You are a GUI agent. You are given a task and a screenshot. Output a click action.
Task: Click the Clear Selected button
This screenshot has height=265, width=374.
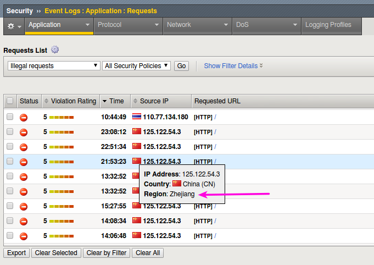pos(56,253)
